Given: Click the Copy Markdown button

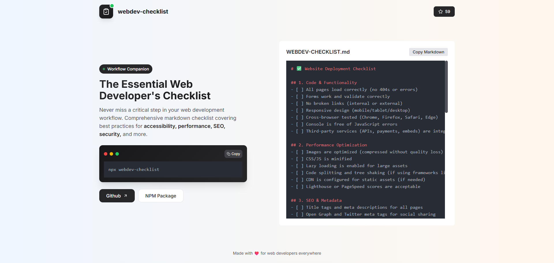Looking at the screenshot, I should tap(428, 52).
